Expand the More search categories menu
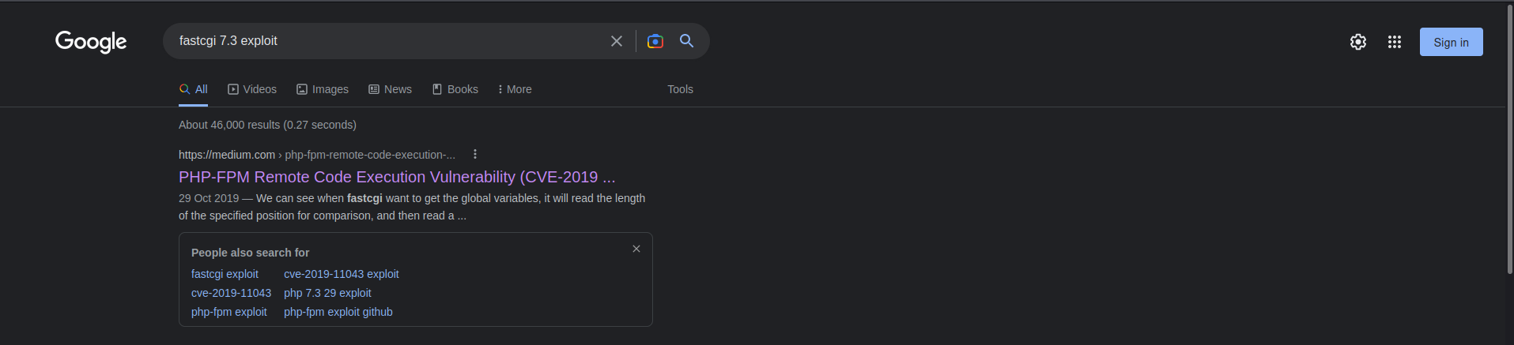1514x345 pixels. (x=515, y=89)
